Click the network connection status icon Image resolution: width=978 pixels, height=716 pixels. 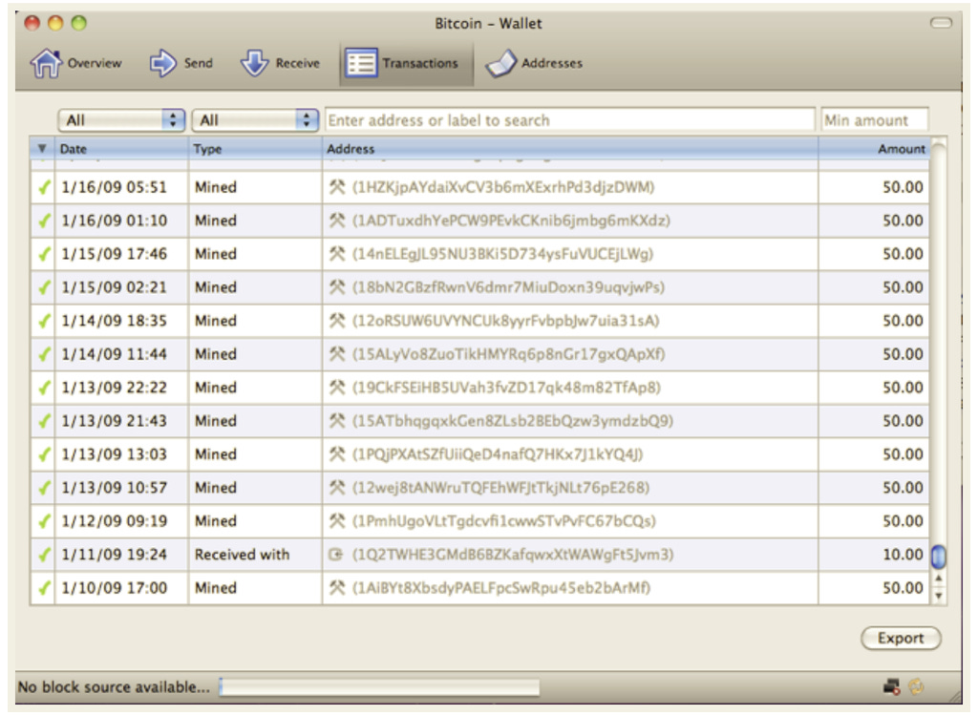click(892, 686)
